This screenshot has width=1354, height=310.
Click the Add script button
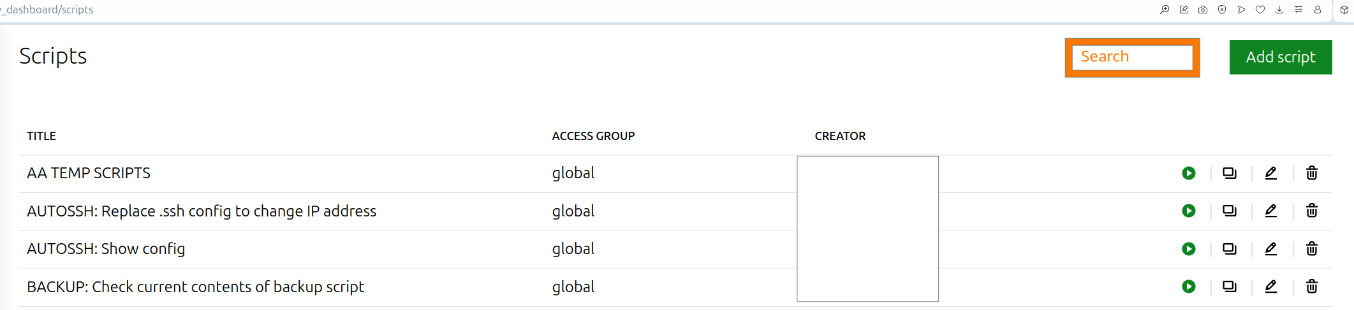[x=1280, y=57]
